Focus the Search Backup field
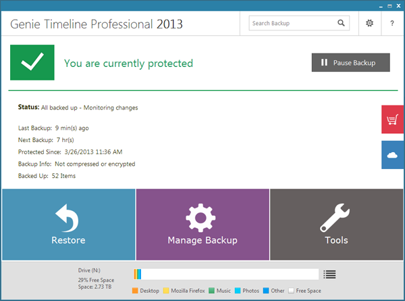Image resolution: width=405 pixels, height=301 pixels. coord(292,23)
